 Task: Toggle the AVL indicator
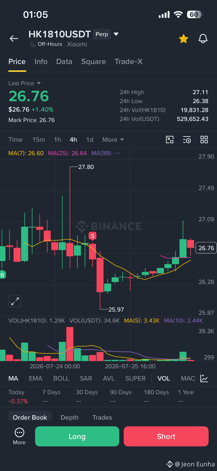pos(109,378)
